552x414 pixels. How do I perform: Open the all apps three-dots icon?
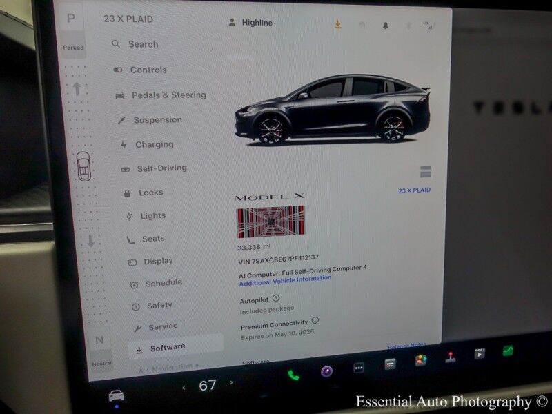point(358,368)
